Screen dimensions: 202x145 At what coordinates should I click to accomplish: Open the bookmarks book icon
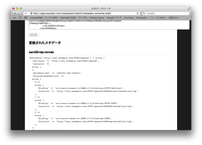[x=20, y=18]
